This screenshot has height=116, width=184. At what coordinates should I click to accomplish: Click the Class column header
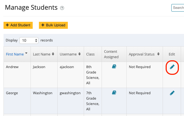[90, 54]
